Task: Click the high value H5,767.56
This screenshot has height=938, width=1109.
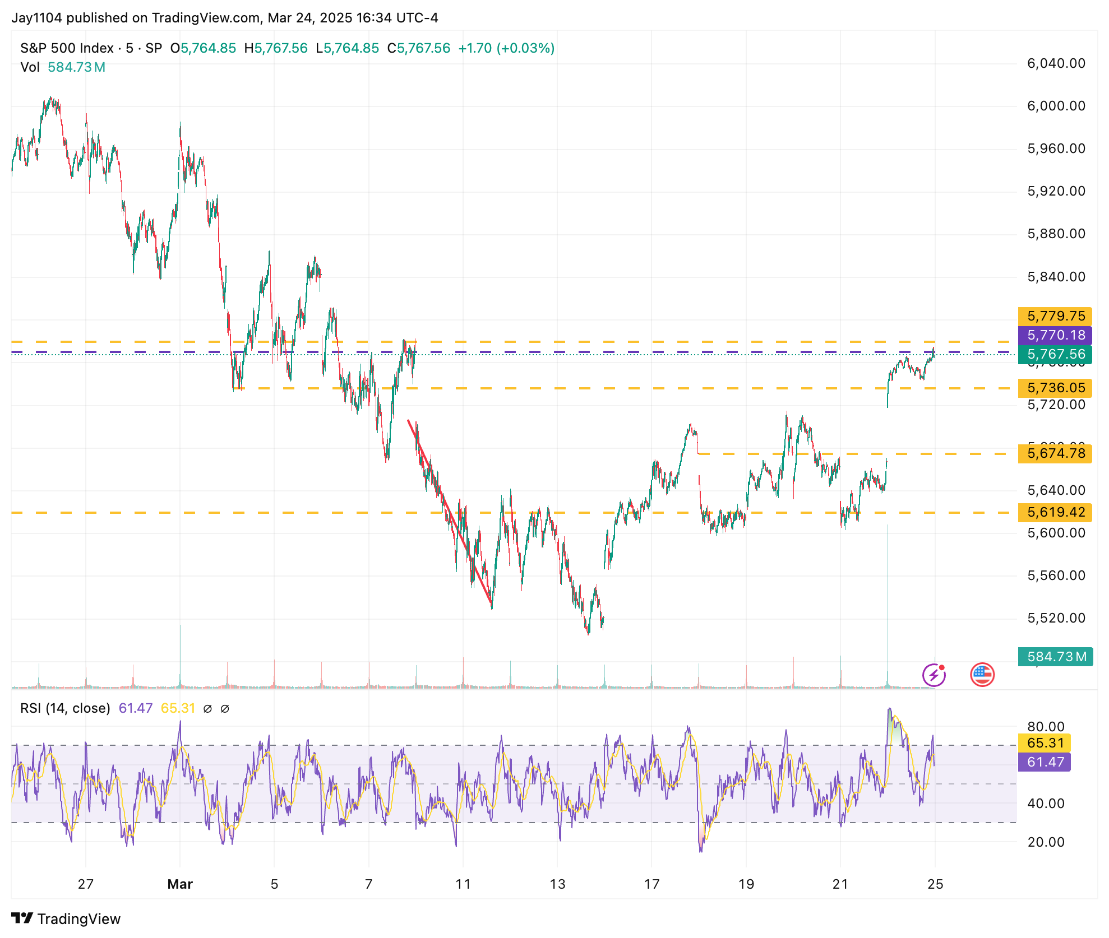Action: 276,48
